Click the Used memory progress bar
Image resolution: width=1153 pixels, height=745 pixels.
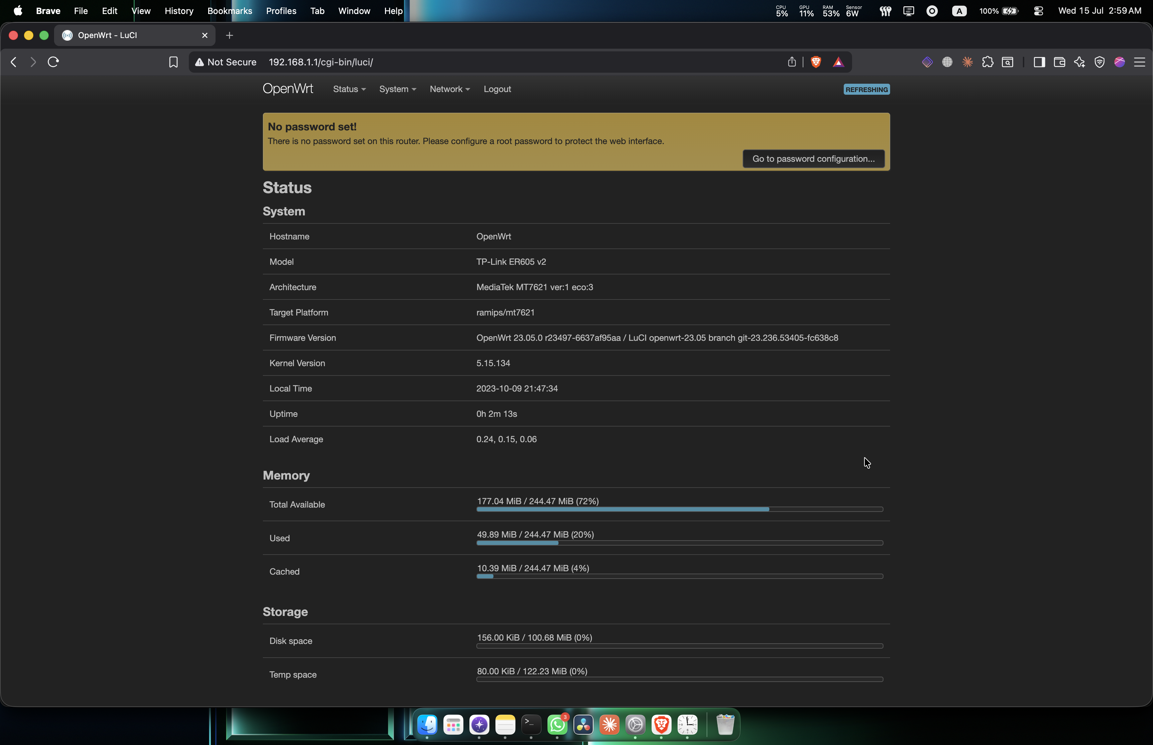[679, 543]
